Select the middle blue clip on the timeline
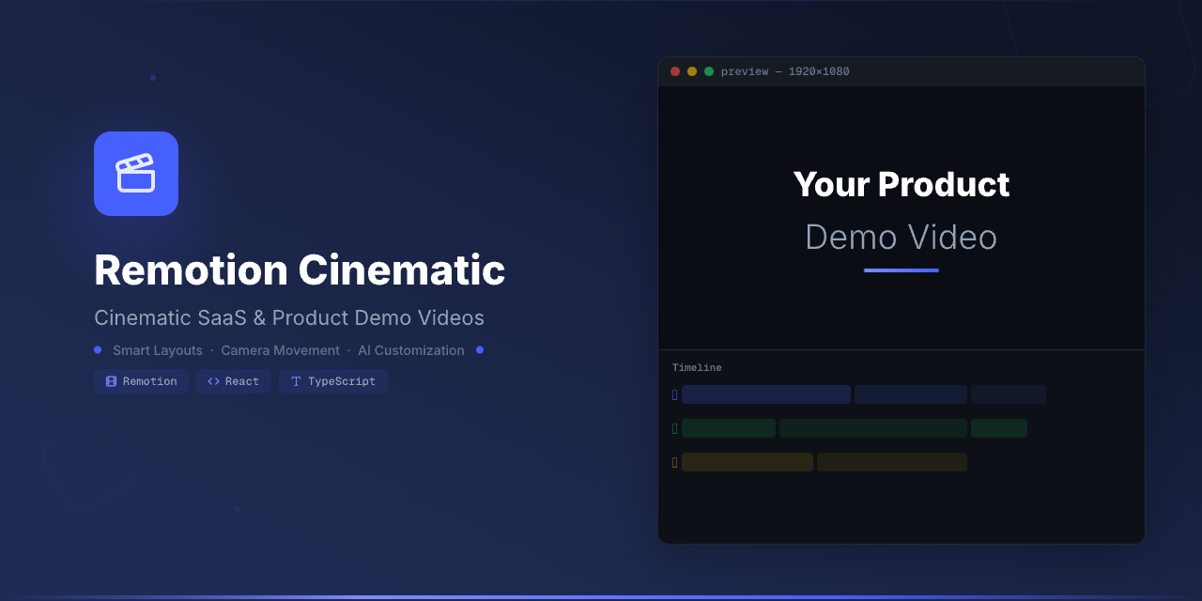Image resolution: width=1202 pixels, height=601 pixels. click(911, 394)
